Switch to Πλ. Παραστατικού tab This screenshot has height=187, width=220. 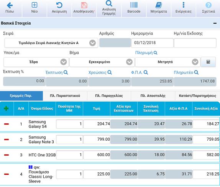point(65,96)
